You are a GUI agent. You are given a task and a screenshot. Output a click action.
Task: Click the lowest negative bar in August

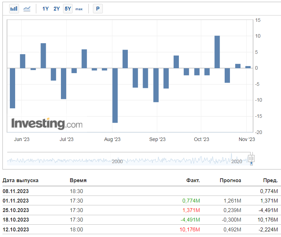coord(115,95)
